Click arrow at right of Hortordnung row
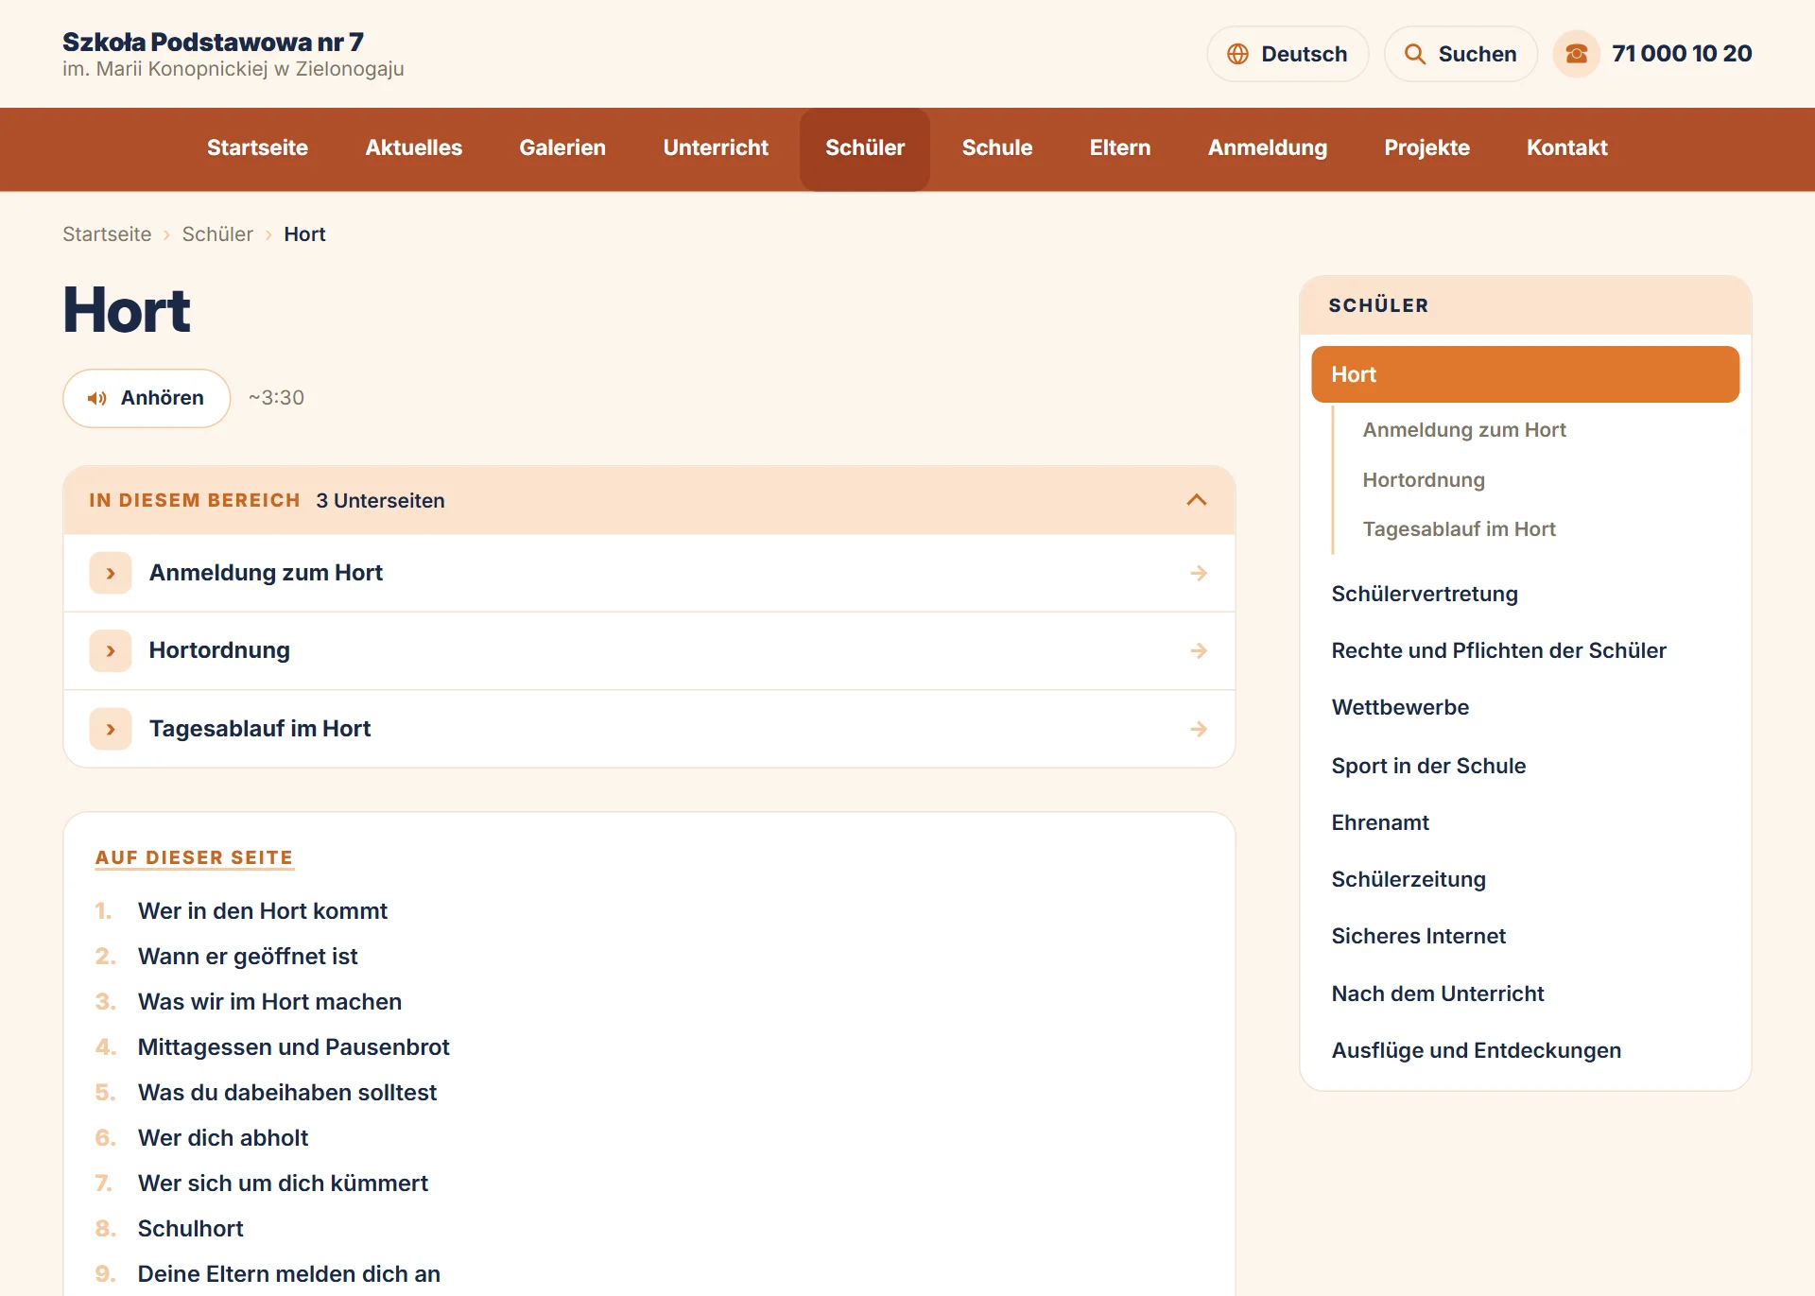Viewport: 1815px width, 1296px height. 1199,650
